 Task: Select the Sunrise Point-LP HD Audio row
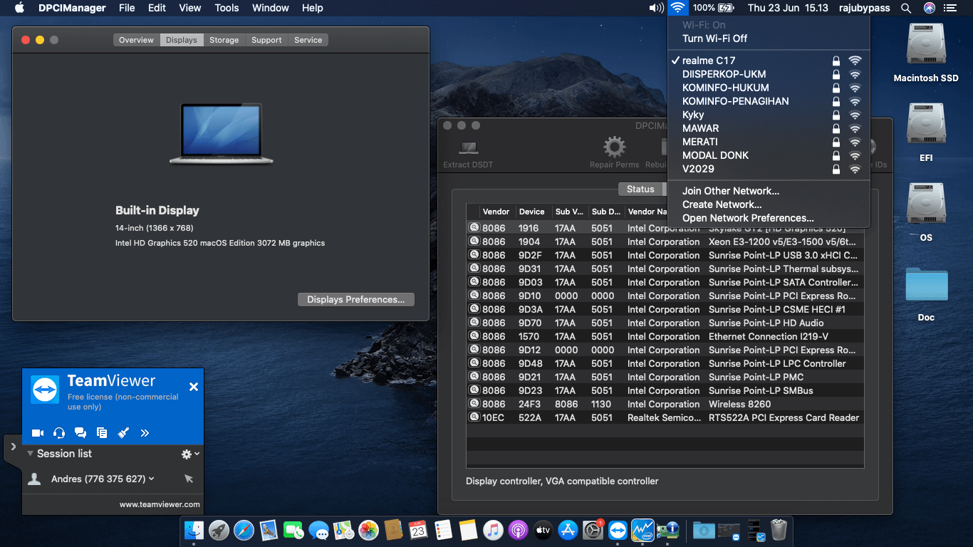(x=665, y=323)
